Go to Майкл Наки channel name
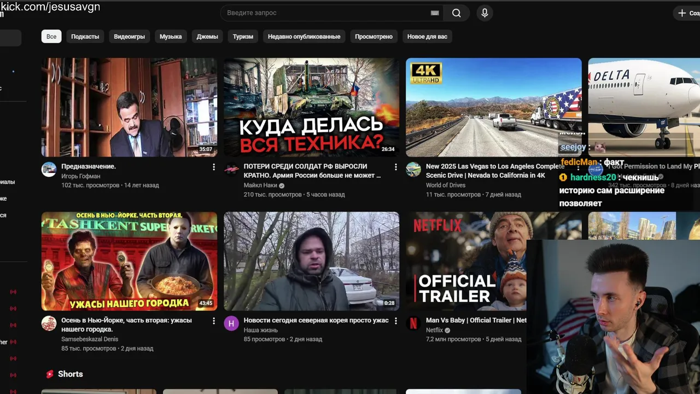This screenshot has width=700, height=394. click(x=260, y=186)
